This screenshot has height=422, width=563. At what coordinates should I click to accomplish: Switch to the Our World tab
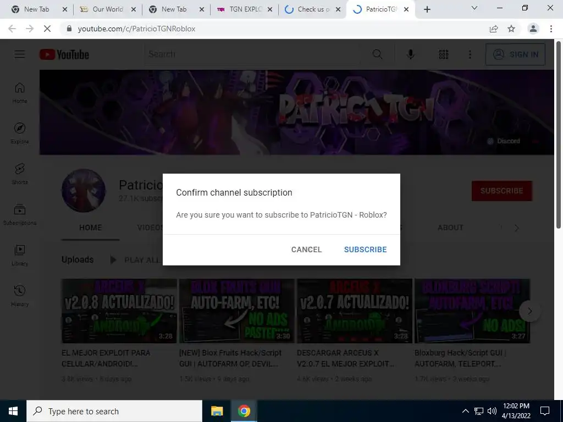pos(107,9)
